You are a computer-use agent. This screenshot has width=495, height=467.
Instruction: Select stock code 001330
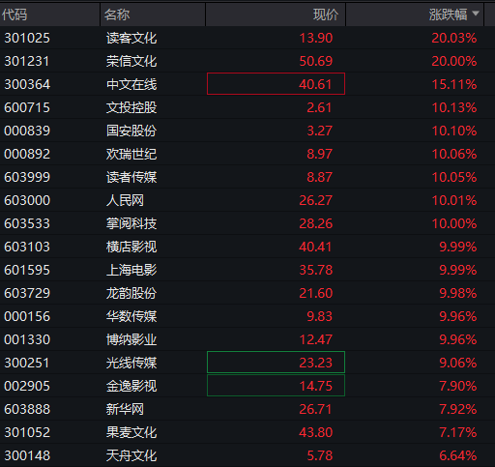27,339
